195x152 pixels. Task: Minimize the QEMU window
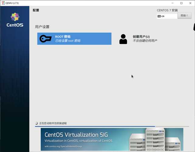click(172, 3)
